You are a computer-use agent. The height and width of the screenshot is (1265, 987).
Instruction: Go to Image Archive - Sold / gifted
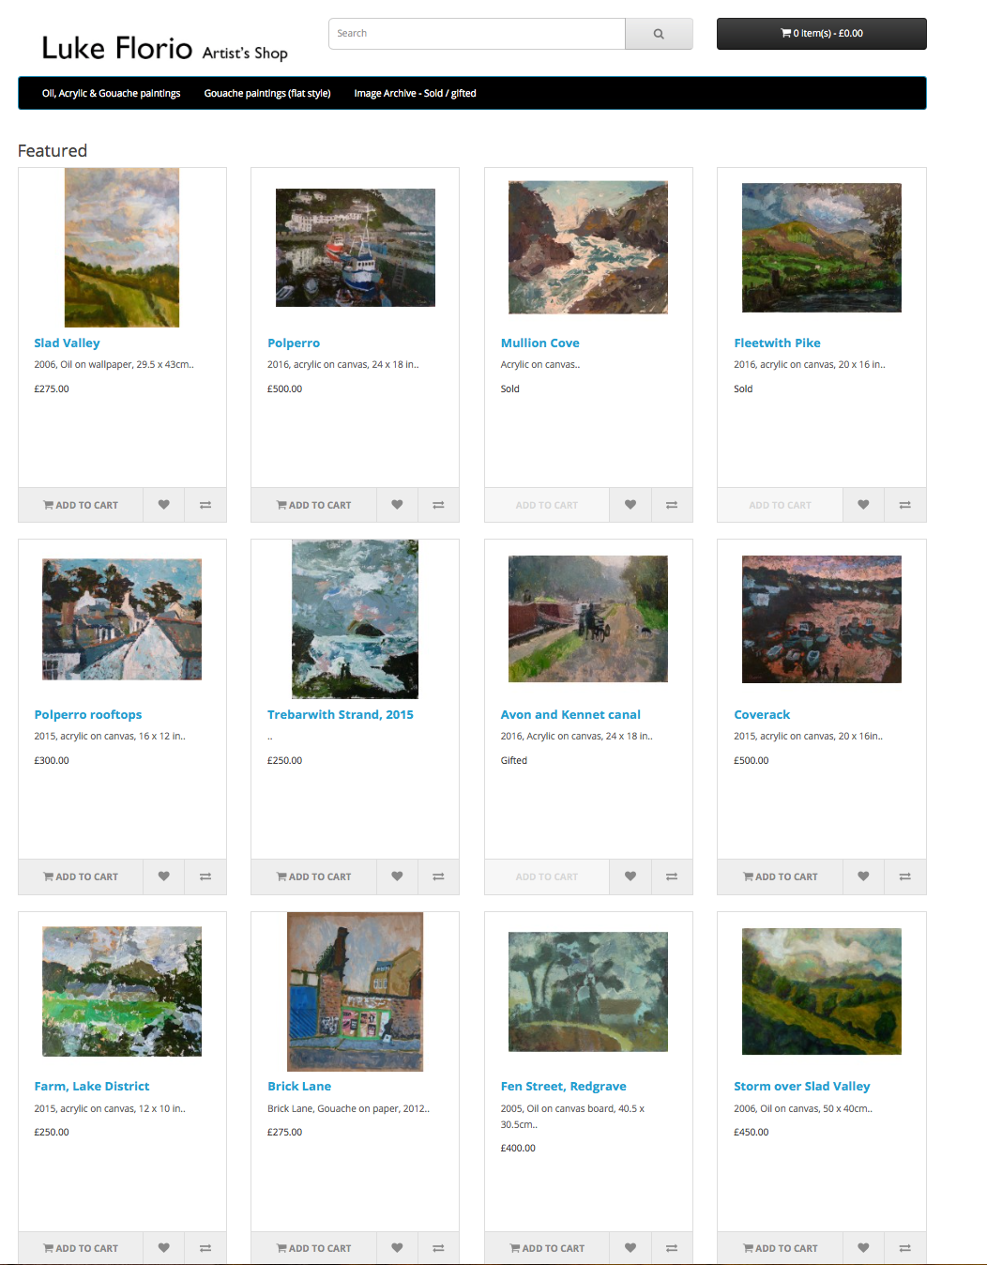click(x=415, y=93)
